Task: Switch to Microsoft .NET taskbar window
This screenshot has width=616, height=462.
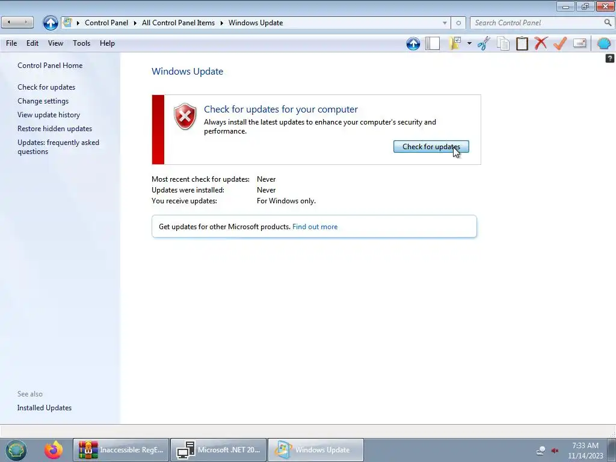Action: pyautogui.click(x=218, y=450)
